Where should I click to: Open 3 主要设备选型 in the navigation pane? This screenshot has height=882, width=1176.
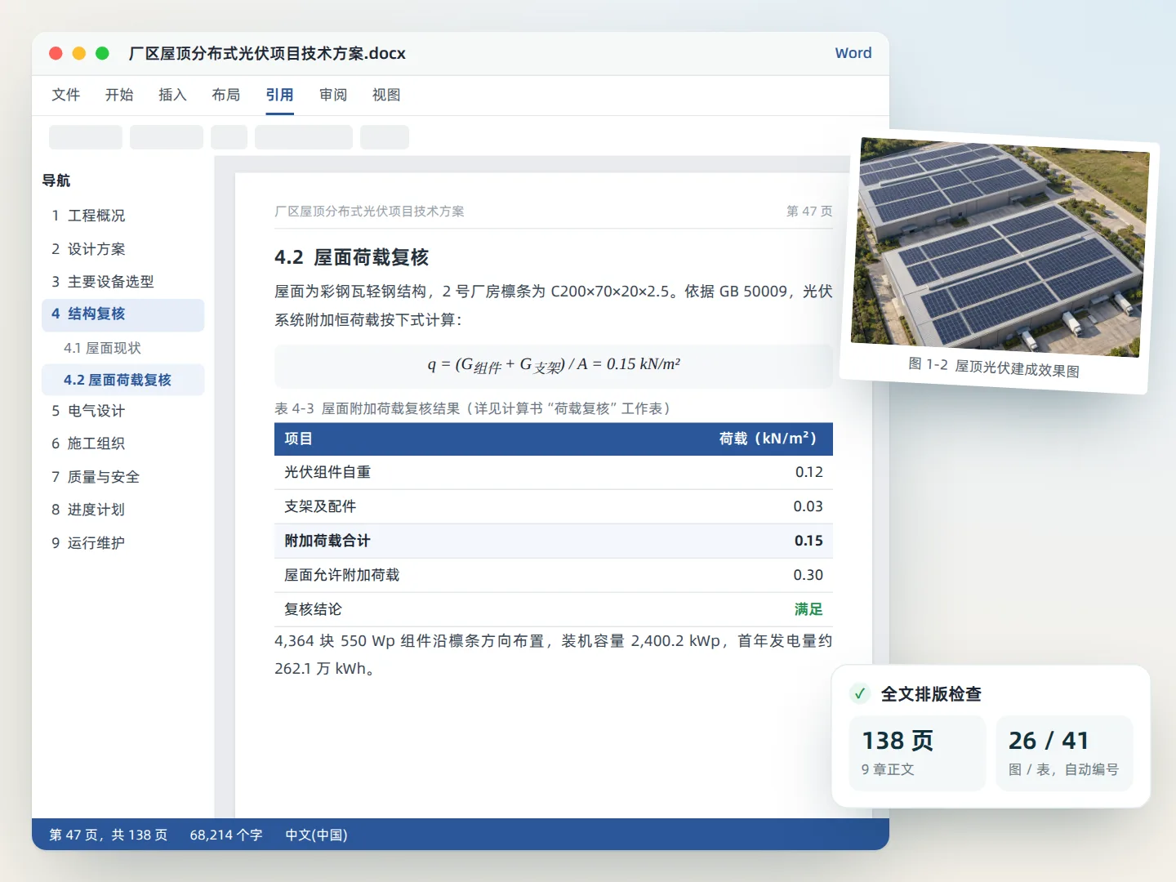click(123, 282)
